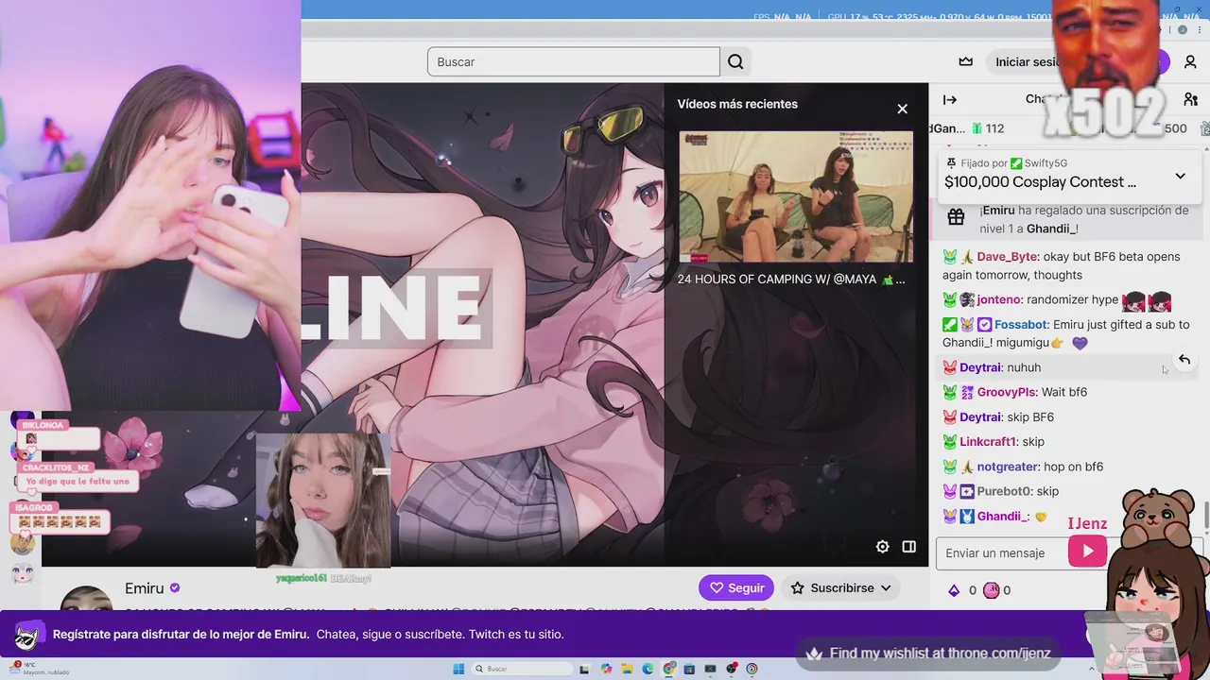Click the pin icon on the pinned message
Image resolution: width=1210 pixels, height=680 pixels.
tap(952, 163)
